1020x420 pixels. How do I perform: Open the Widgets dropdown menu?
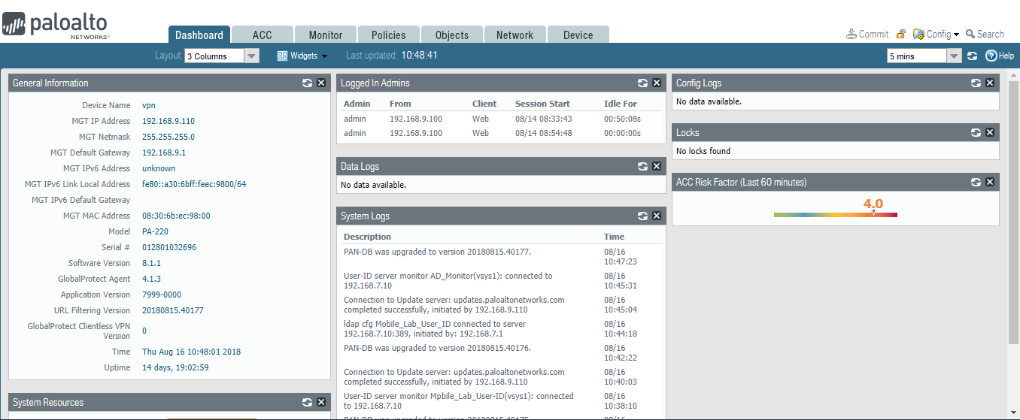(x=302, y=56)
